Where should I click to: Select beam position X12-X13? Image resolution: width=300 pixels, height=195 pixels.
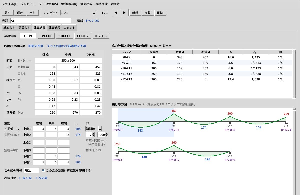[101, 36]
